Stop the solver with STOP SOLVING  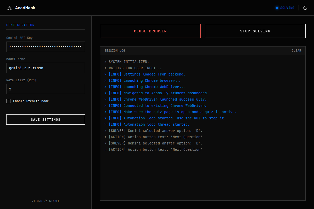(255, 31)
